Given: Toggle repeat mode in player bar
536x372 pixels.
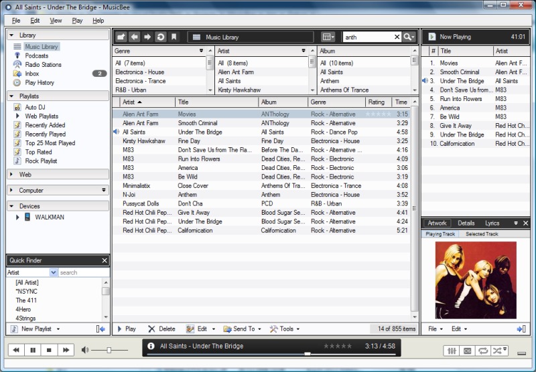Looking at the screenshot, I should [482, 350].
